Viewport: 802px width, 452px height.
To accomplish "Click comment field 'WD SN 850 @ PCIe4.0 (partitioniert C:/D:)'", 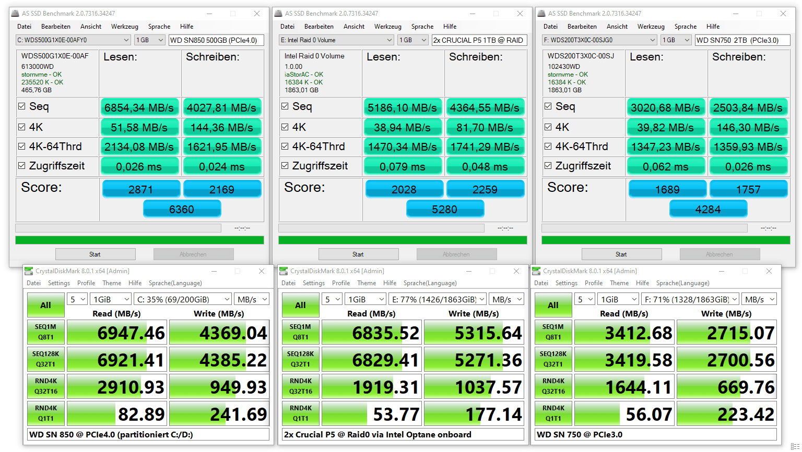I will 148,434.
